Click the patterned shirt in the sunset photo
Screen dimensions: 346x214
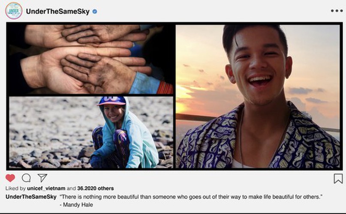click(x=258, y=141)
